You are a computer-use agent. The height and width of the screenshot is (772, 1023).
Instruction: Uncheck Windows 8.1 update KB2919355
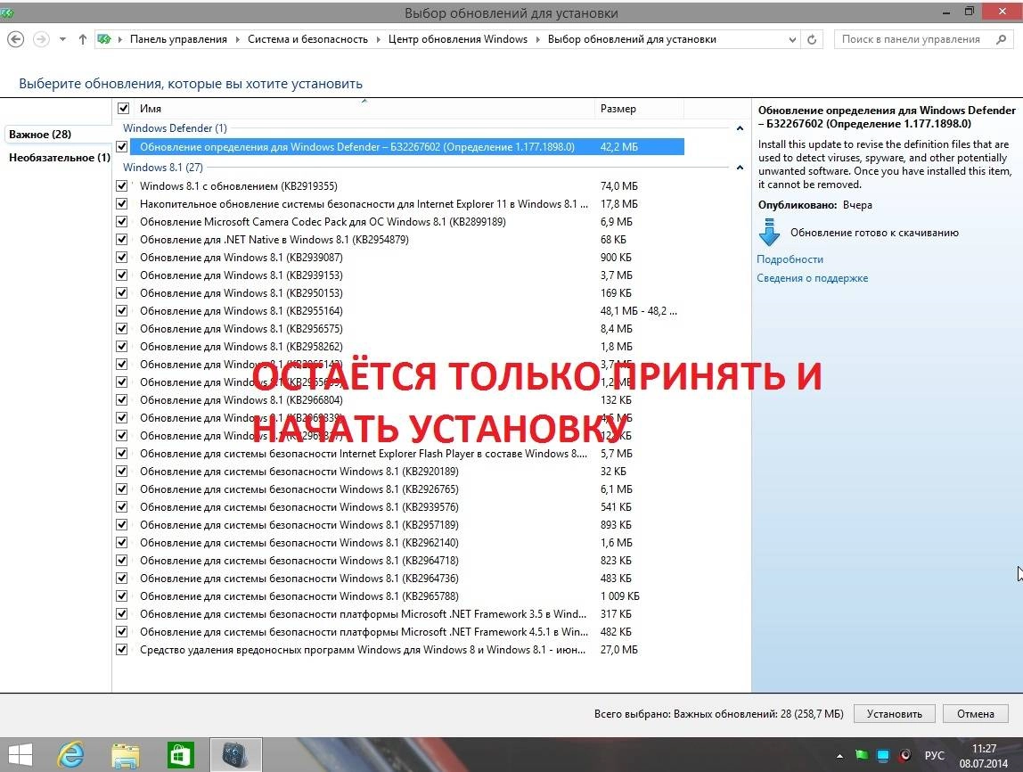[x=121, y=186]
